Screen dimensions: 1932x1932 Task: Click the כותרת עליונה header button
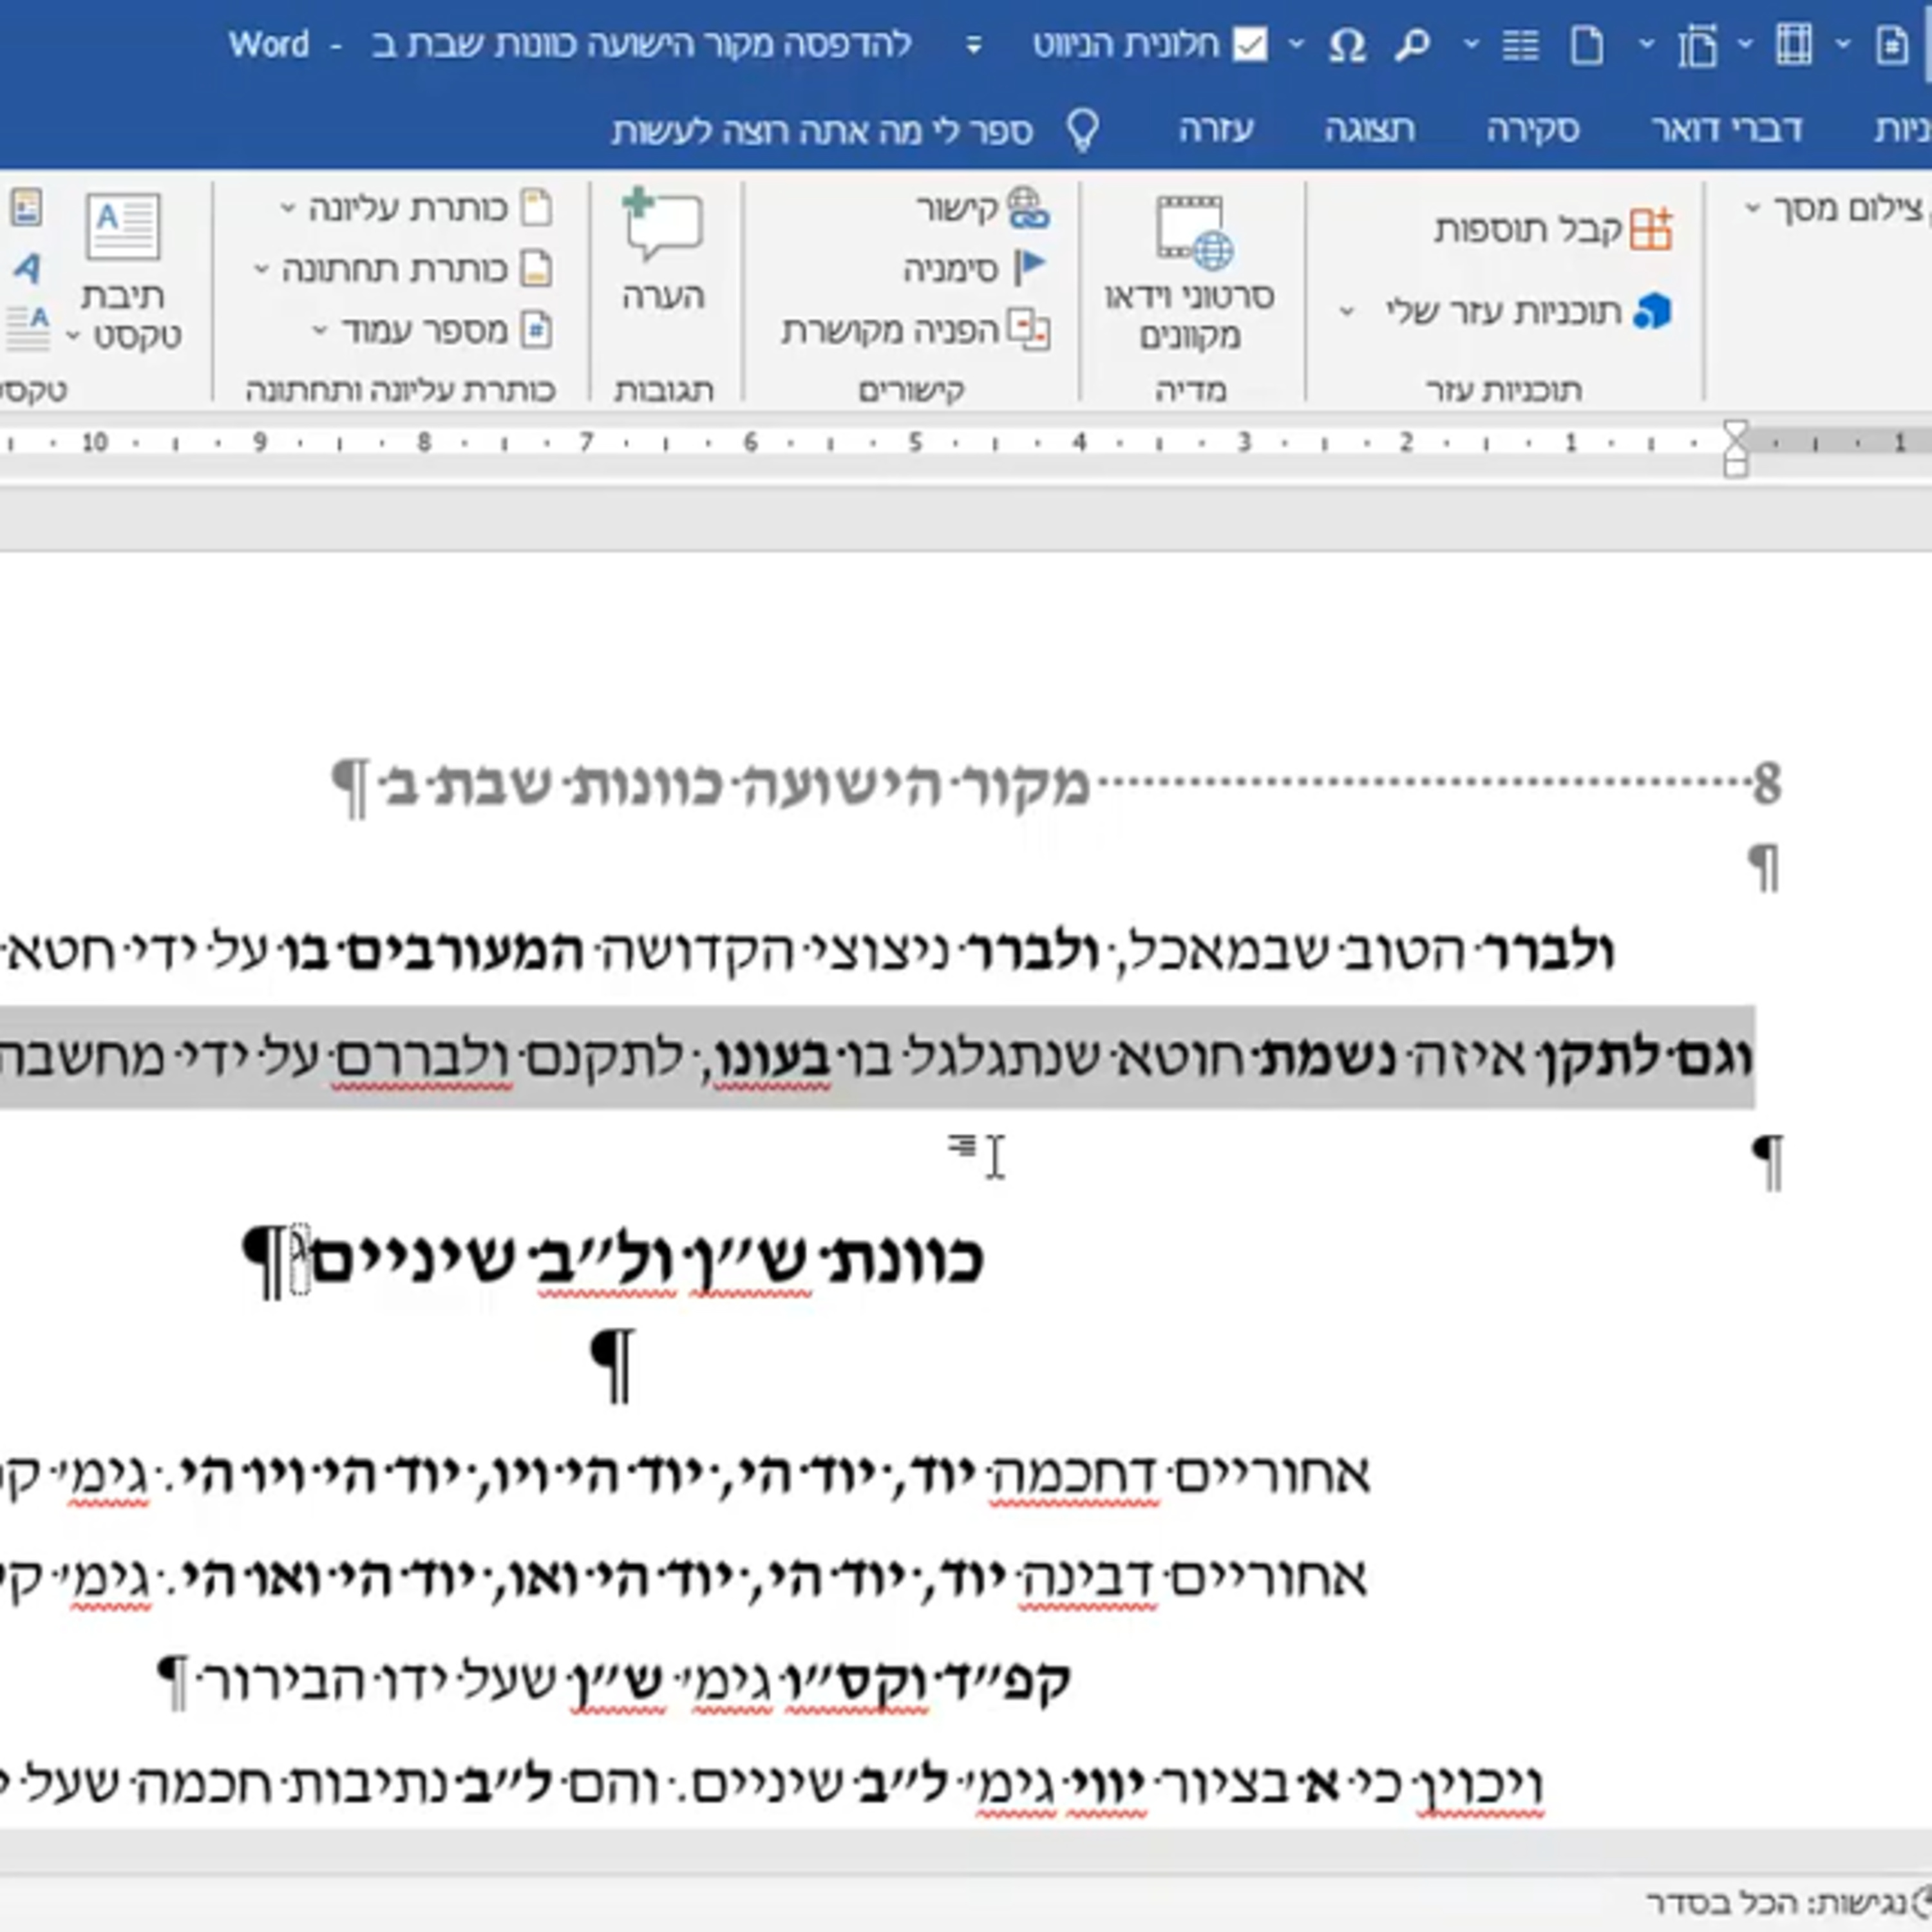tap(409, 208)
